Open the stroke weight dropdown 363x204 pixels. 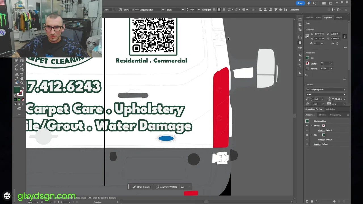[331, 63]
